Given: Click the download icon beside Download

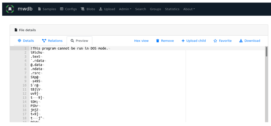Looking at the screenshot, I should 241,41.
